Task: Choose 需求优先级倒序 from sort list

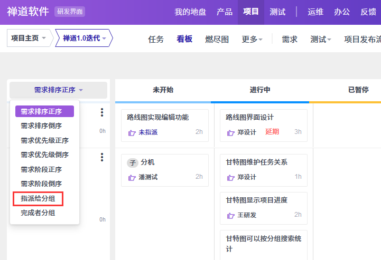Action: [x=44, y=155]
